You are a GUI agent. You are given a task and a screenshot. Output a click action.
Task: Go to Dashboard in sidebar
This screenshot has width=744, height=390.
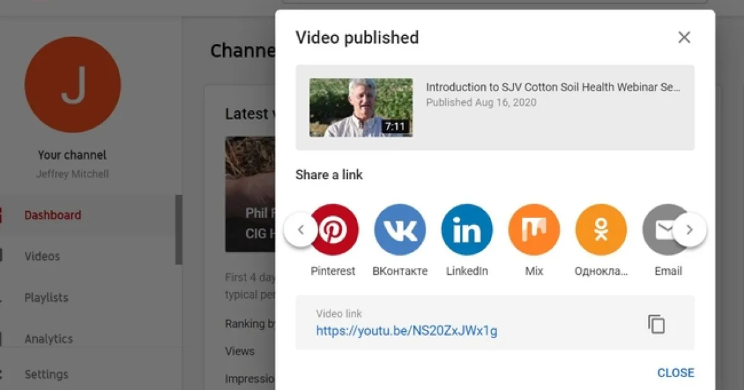53,215
